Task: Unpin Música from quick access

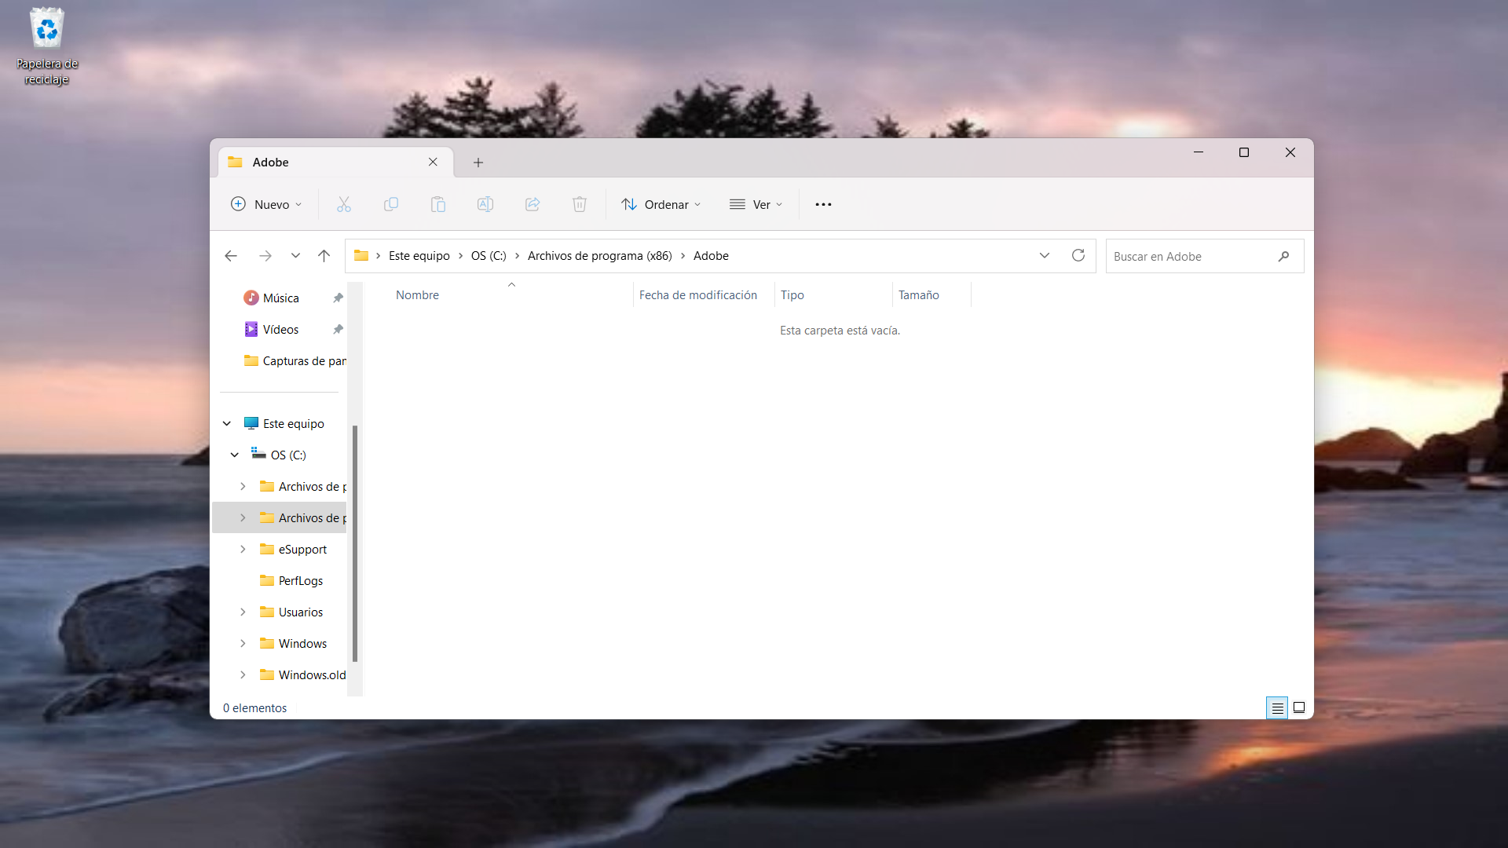Action: point(338,298)
